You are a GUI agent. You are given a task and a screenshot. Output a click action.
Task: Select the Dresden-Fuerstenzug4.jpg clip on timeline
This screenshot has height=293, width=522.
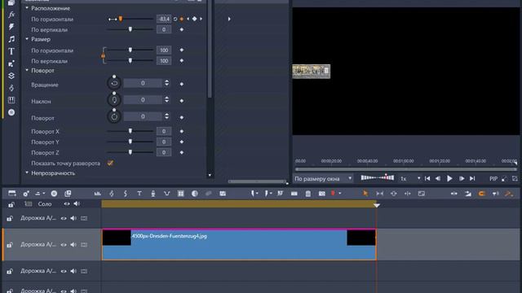click(x=239, y=244)
